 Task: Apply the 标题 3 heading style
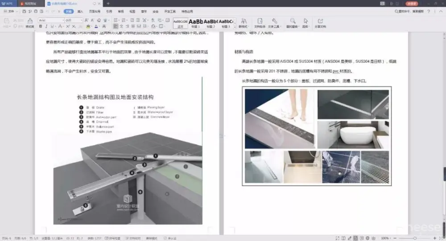tap(226, 23)
